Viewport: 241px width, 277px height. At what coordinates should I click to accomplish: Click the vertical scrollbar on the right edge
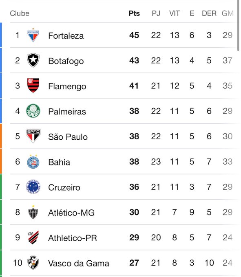[239, 26]
